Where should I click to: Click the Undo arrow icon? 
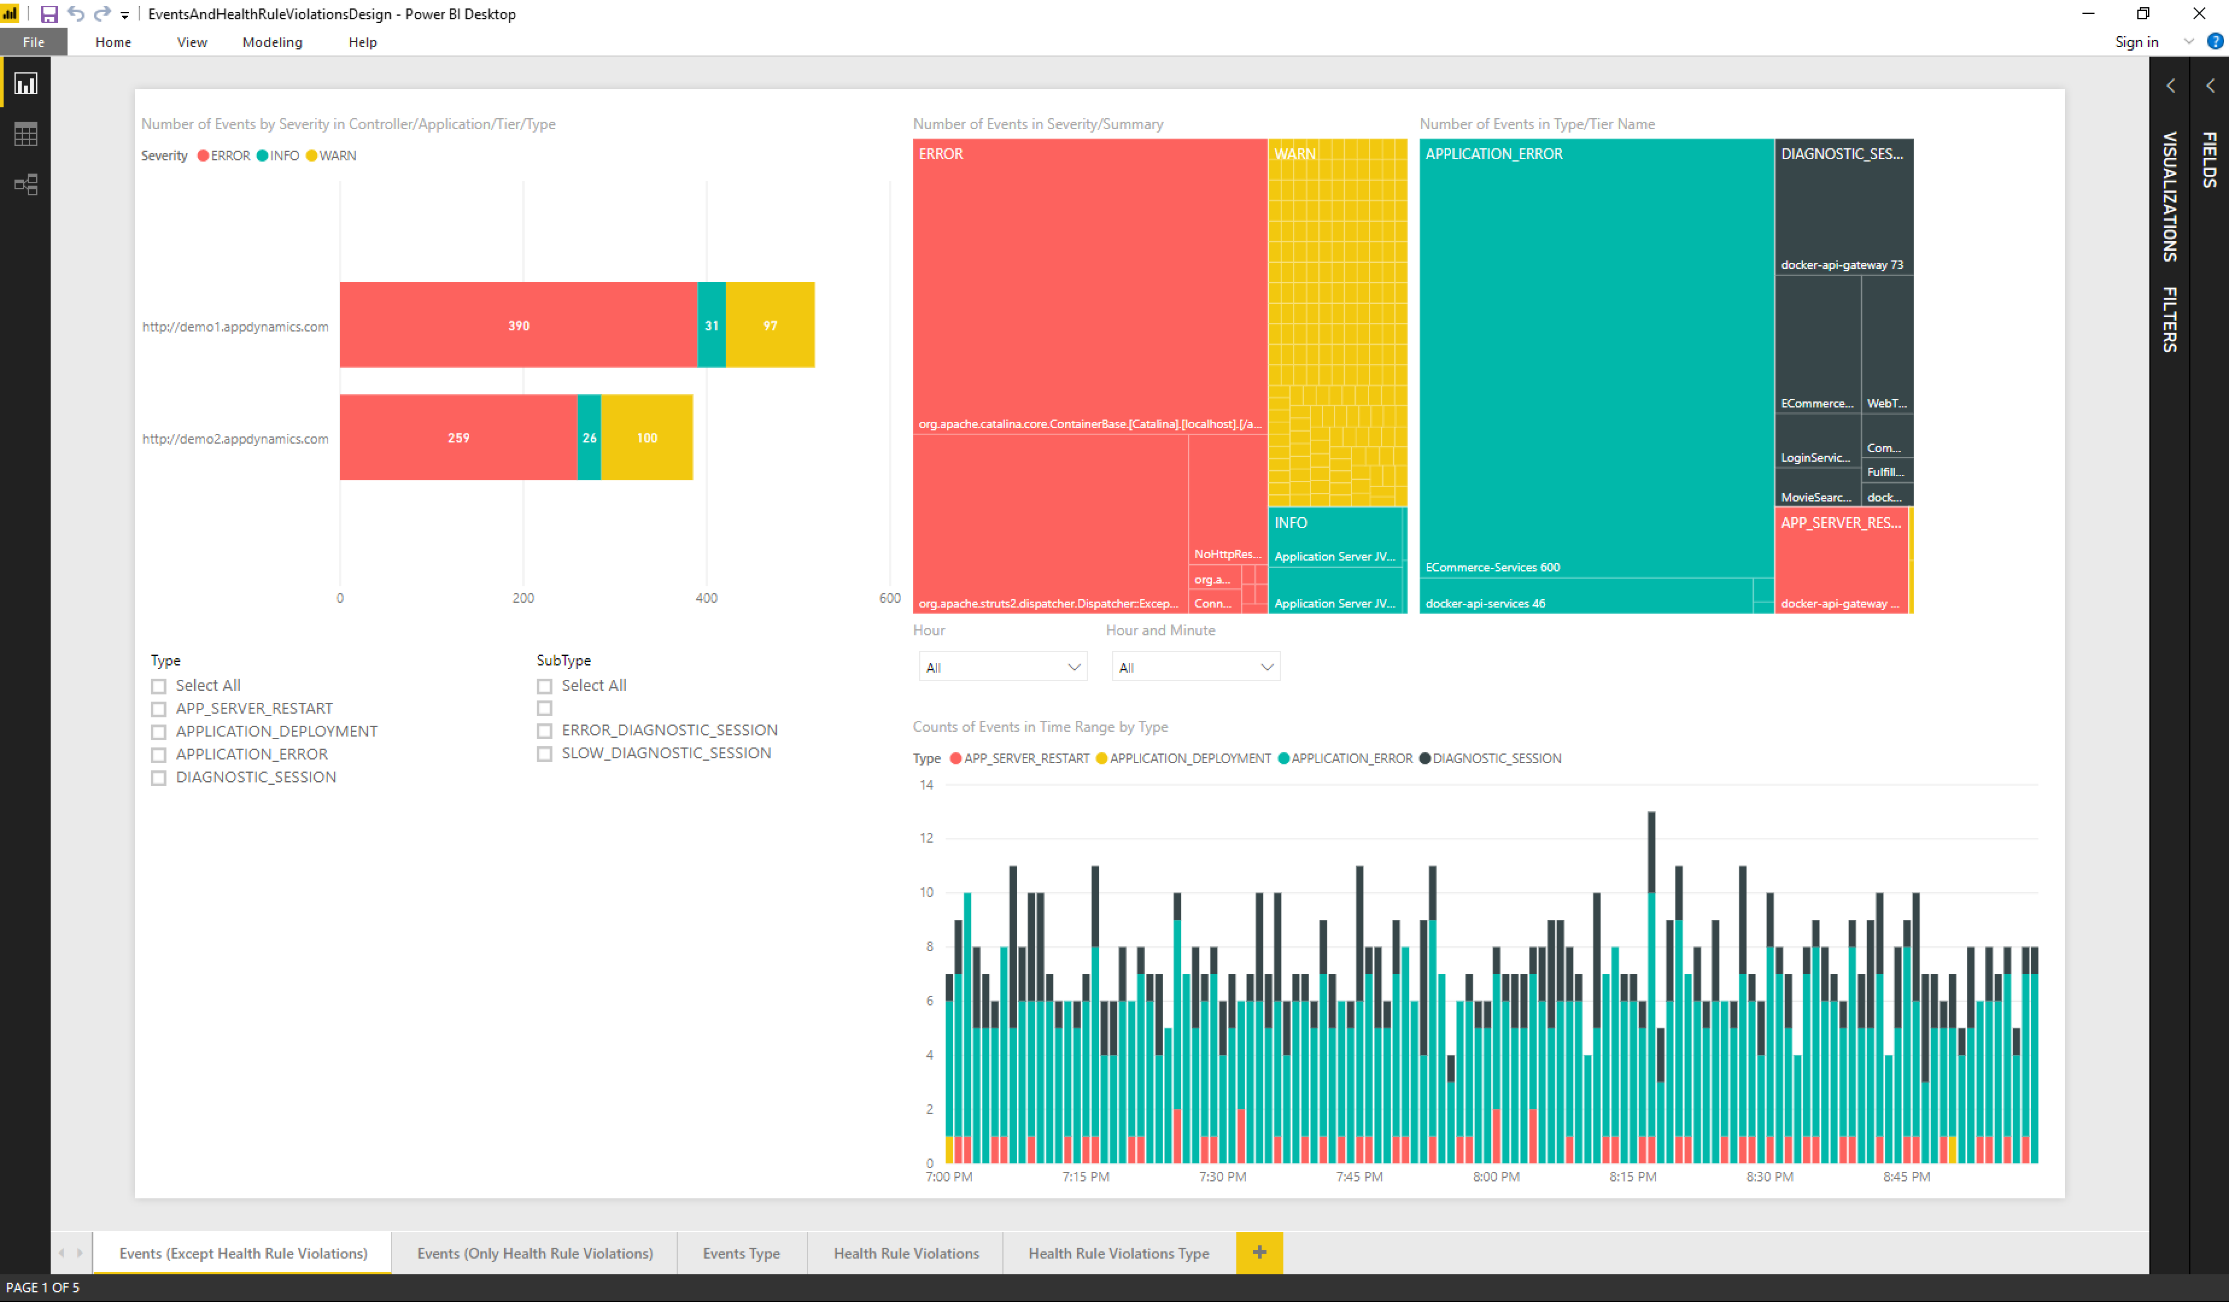76,14
